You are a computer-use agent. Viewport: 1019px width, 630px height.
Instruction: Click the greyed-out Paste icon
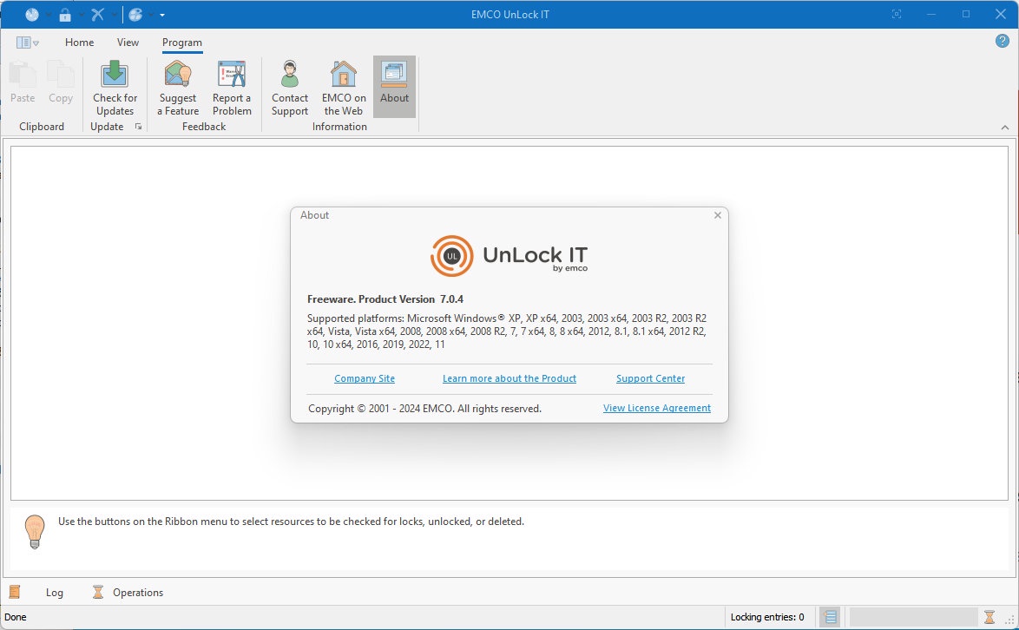[x=23, y=74]
